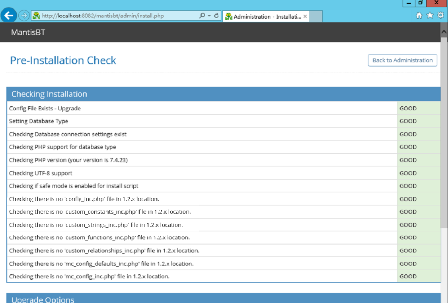Select the 'custom_relationships_inc.php' check row text
448x303 pixels.
(x=104, y=251)
